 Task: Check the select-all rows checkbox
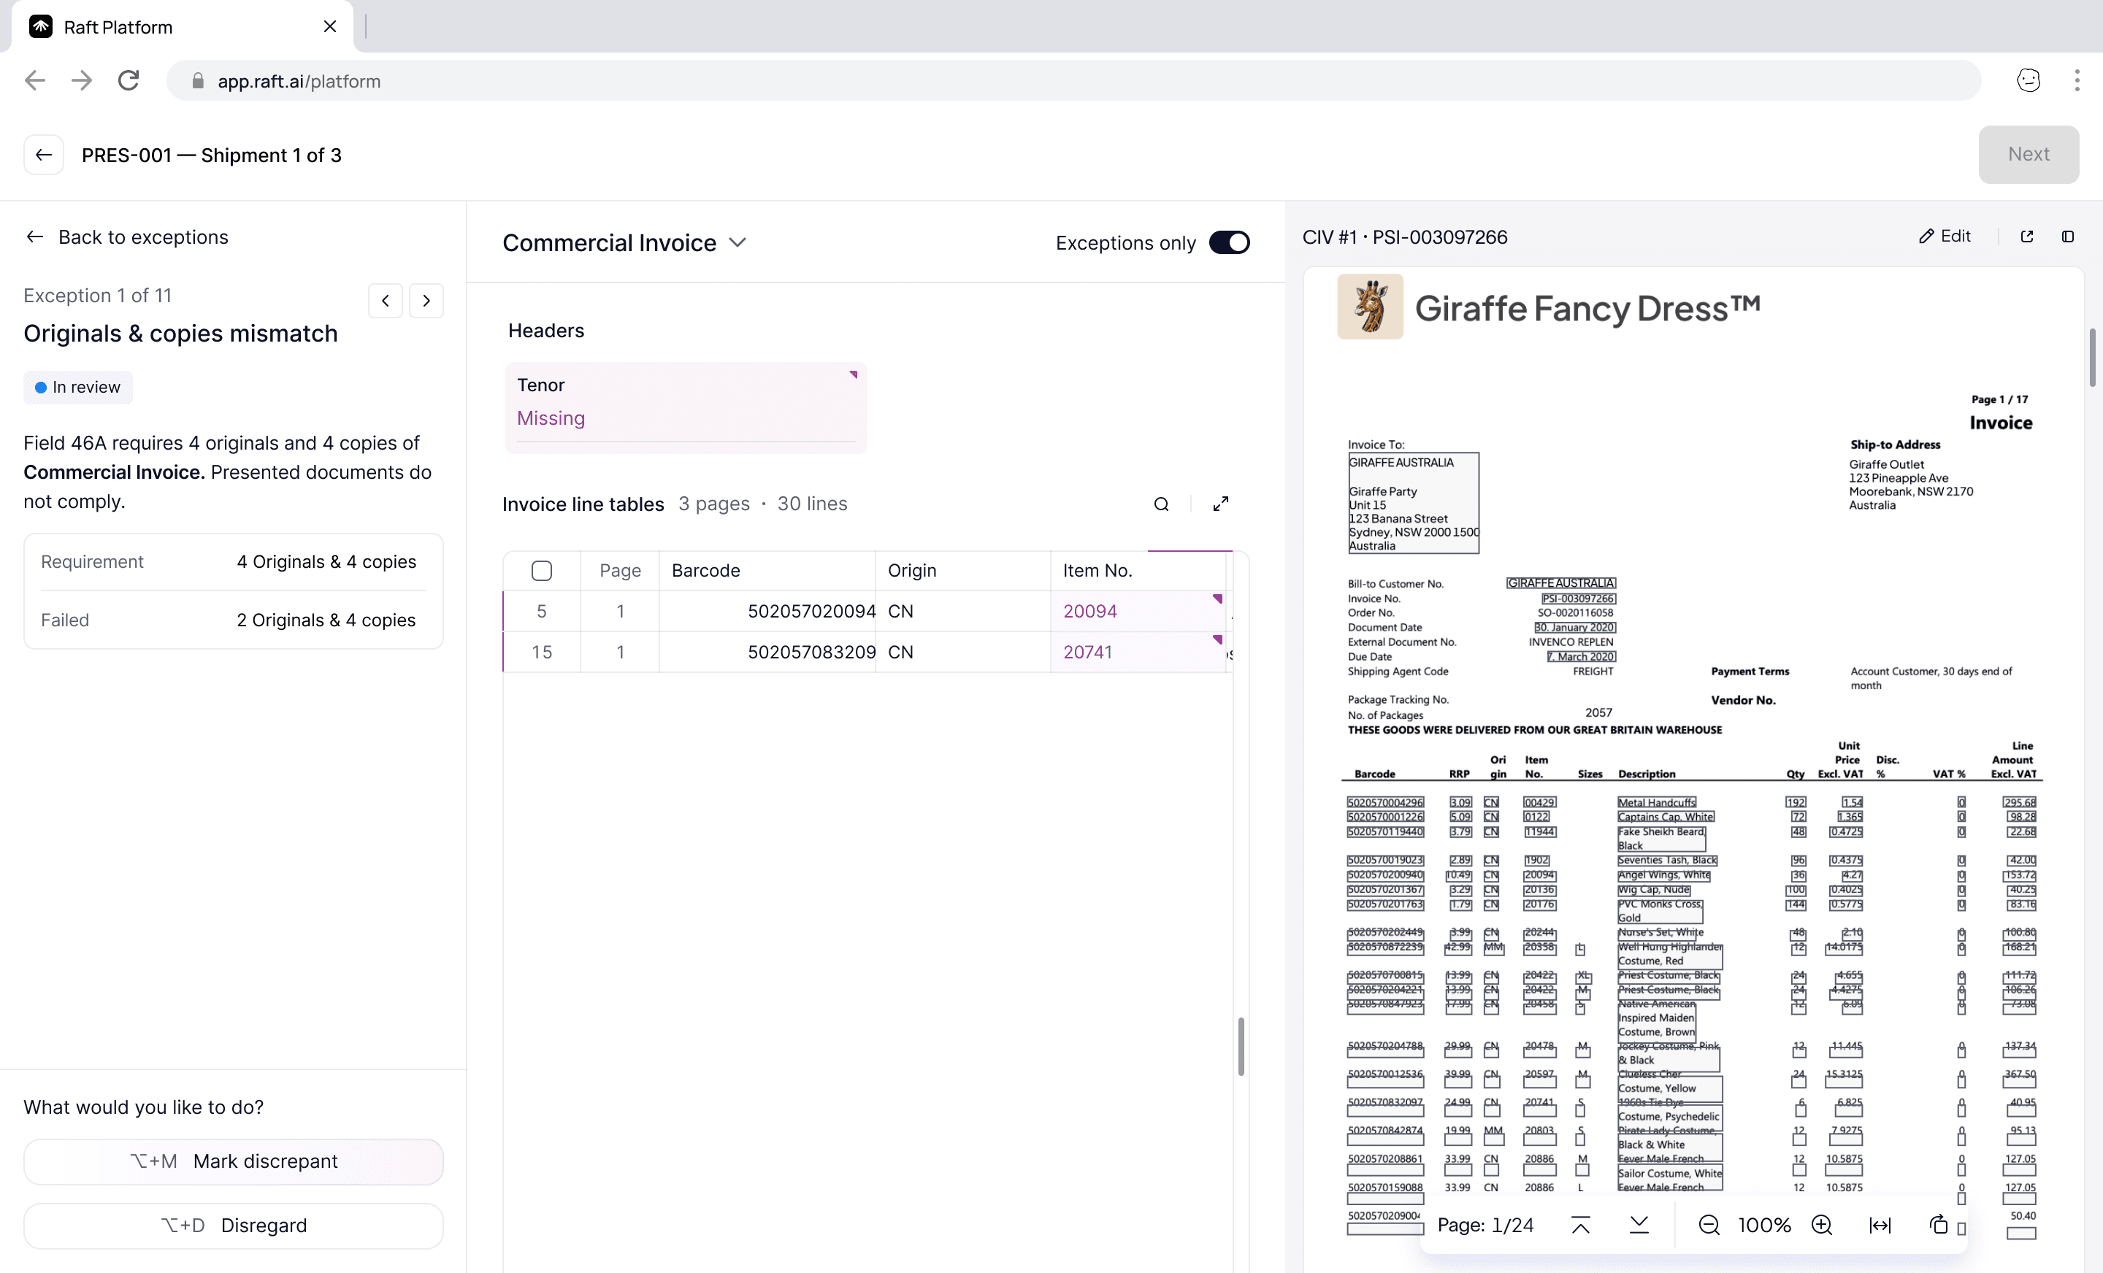coord(541,571)
